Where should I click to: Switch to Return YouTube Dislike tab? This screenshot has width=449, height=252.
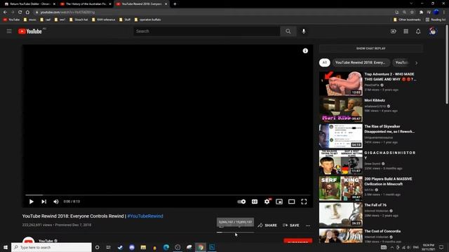click(x=29, y=4)
